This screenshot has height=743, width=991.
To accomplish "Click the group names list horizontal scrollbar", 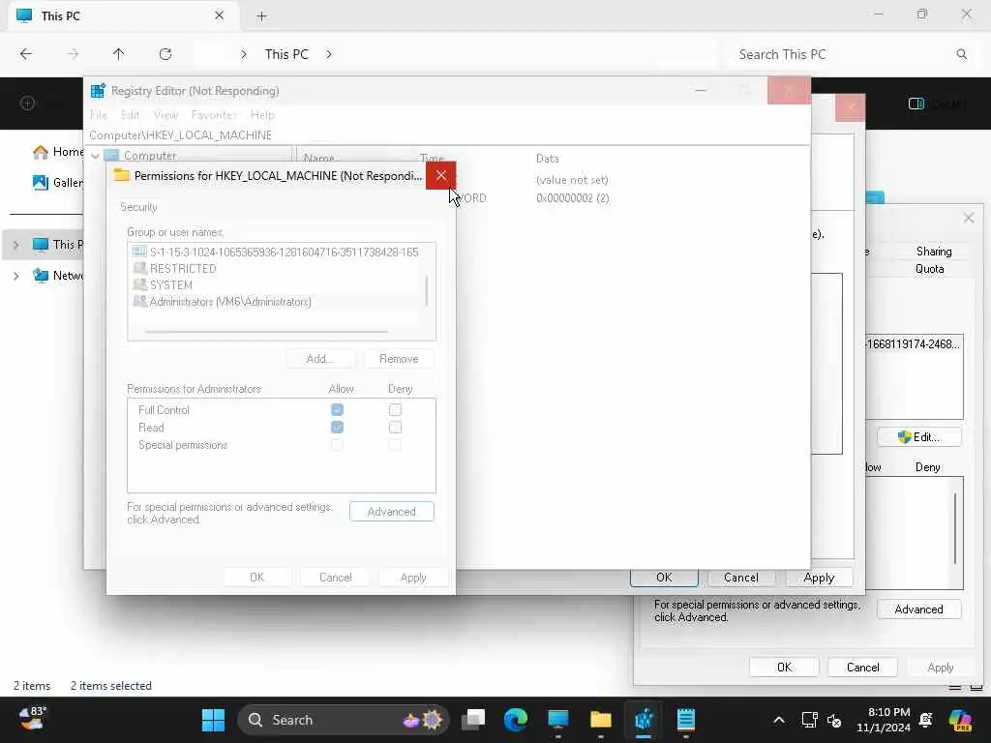I will (266, 331).
